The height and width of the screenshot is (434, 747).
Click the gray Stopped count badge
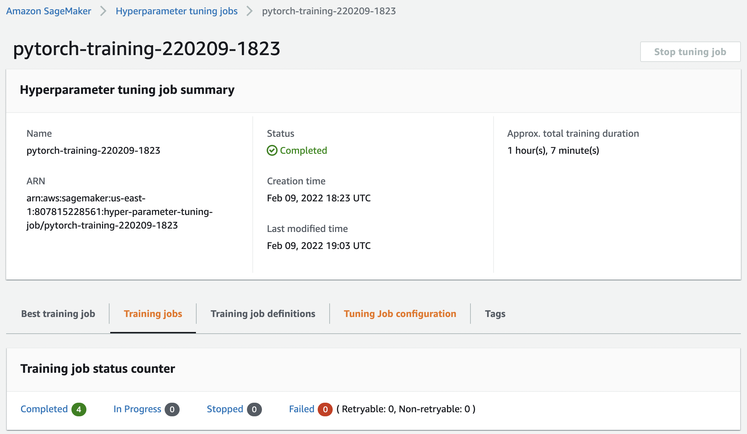254,410
